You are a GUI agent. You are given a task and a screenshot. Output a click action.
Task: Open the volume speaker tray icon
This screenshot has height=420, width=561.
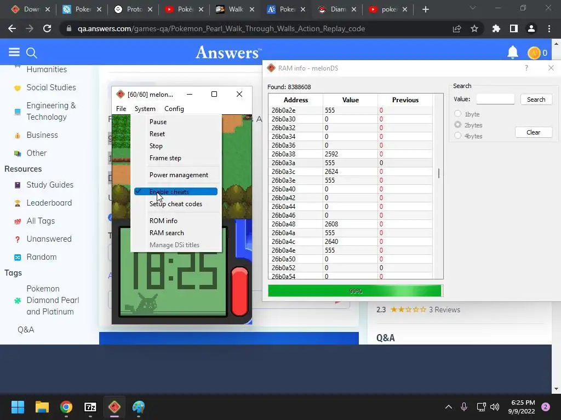coord(495,407)
